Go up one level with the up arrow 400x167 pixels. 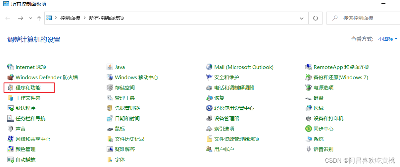[x=39, y=19]
